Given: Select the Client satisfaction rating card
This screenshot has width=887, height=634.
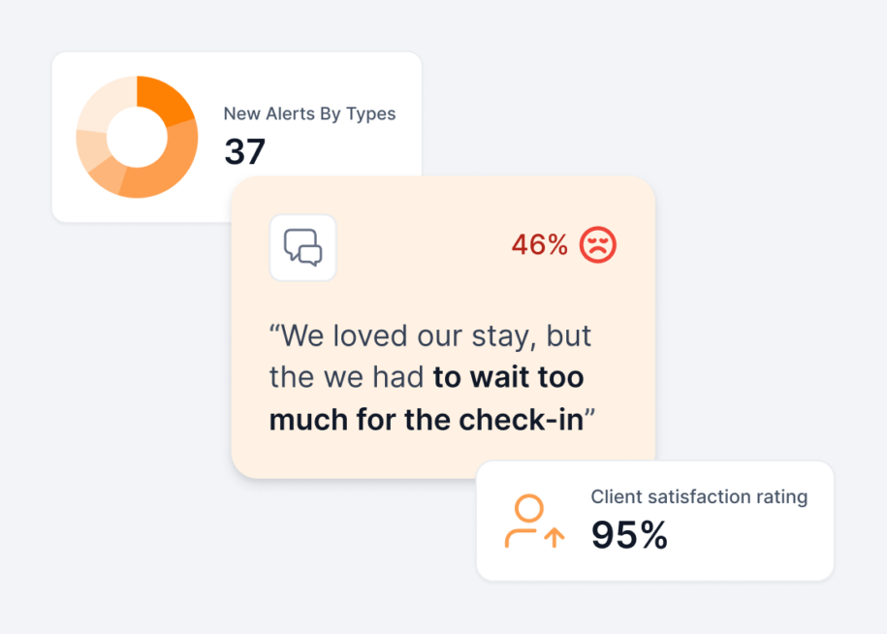Looking at the screenshot, I should [655, 521].
